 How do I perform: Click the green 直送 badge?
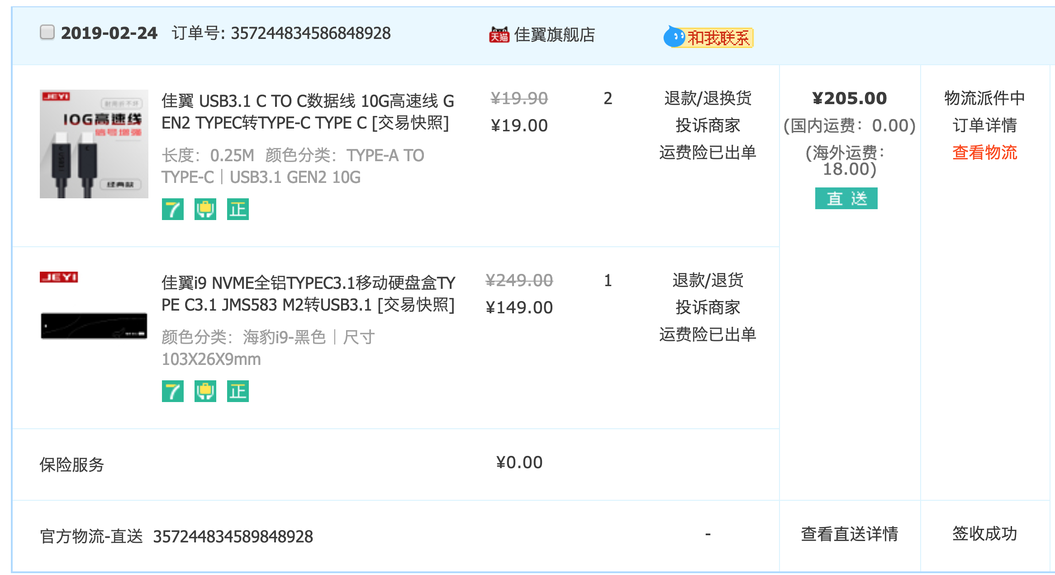point(846,198)
